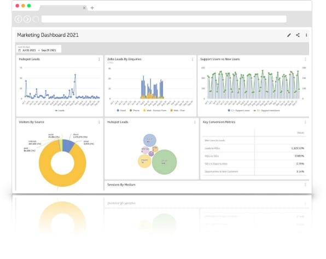The height and width of the screenshot is (259, 326).
Task: Click the blue direct segment of the donut chart
Action: coord(68,145)
